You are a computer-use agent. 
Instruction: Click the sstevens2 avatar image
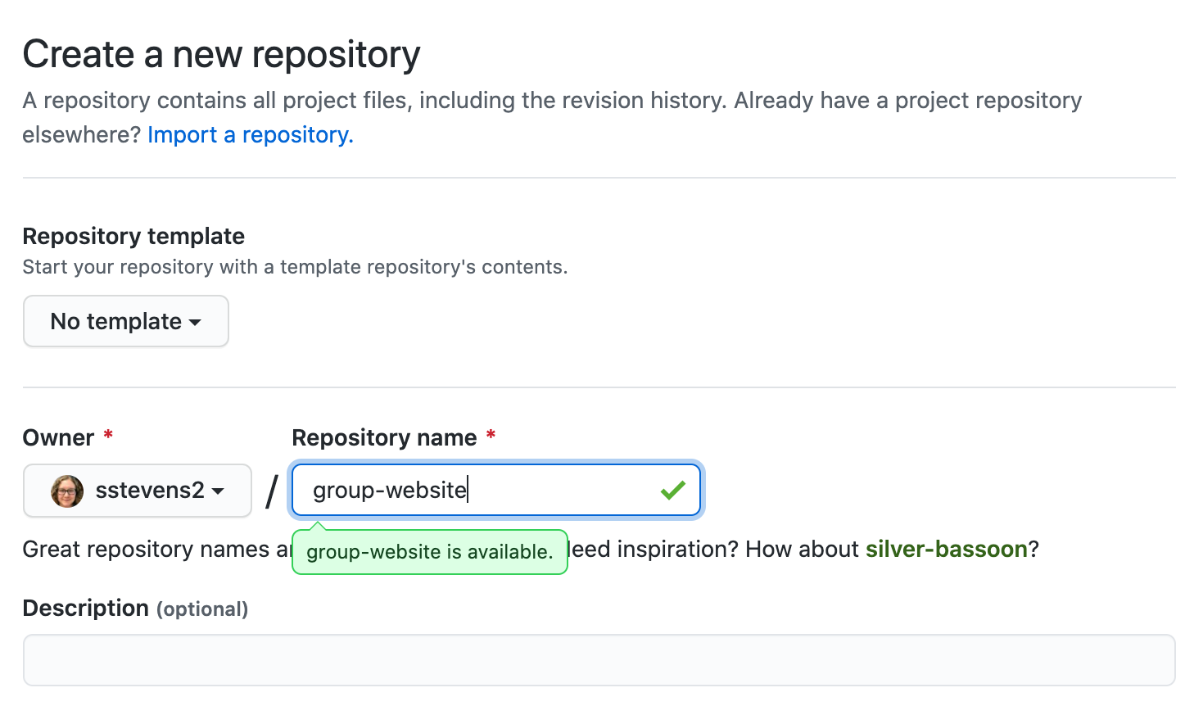tap(66, 491)
